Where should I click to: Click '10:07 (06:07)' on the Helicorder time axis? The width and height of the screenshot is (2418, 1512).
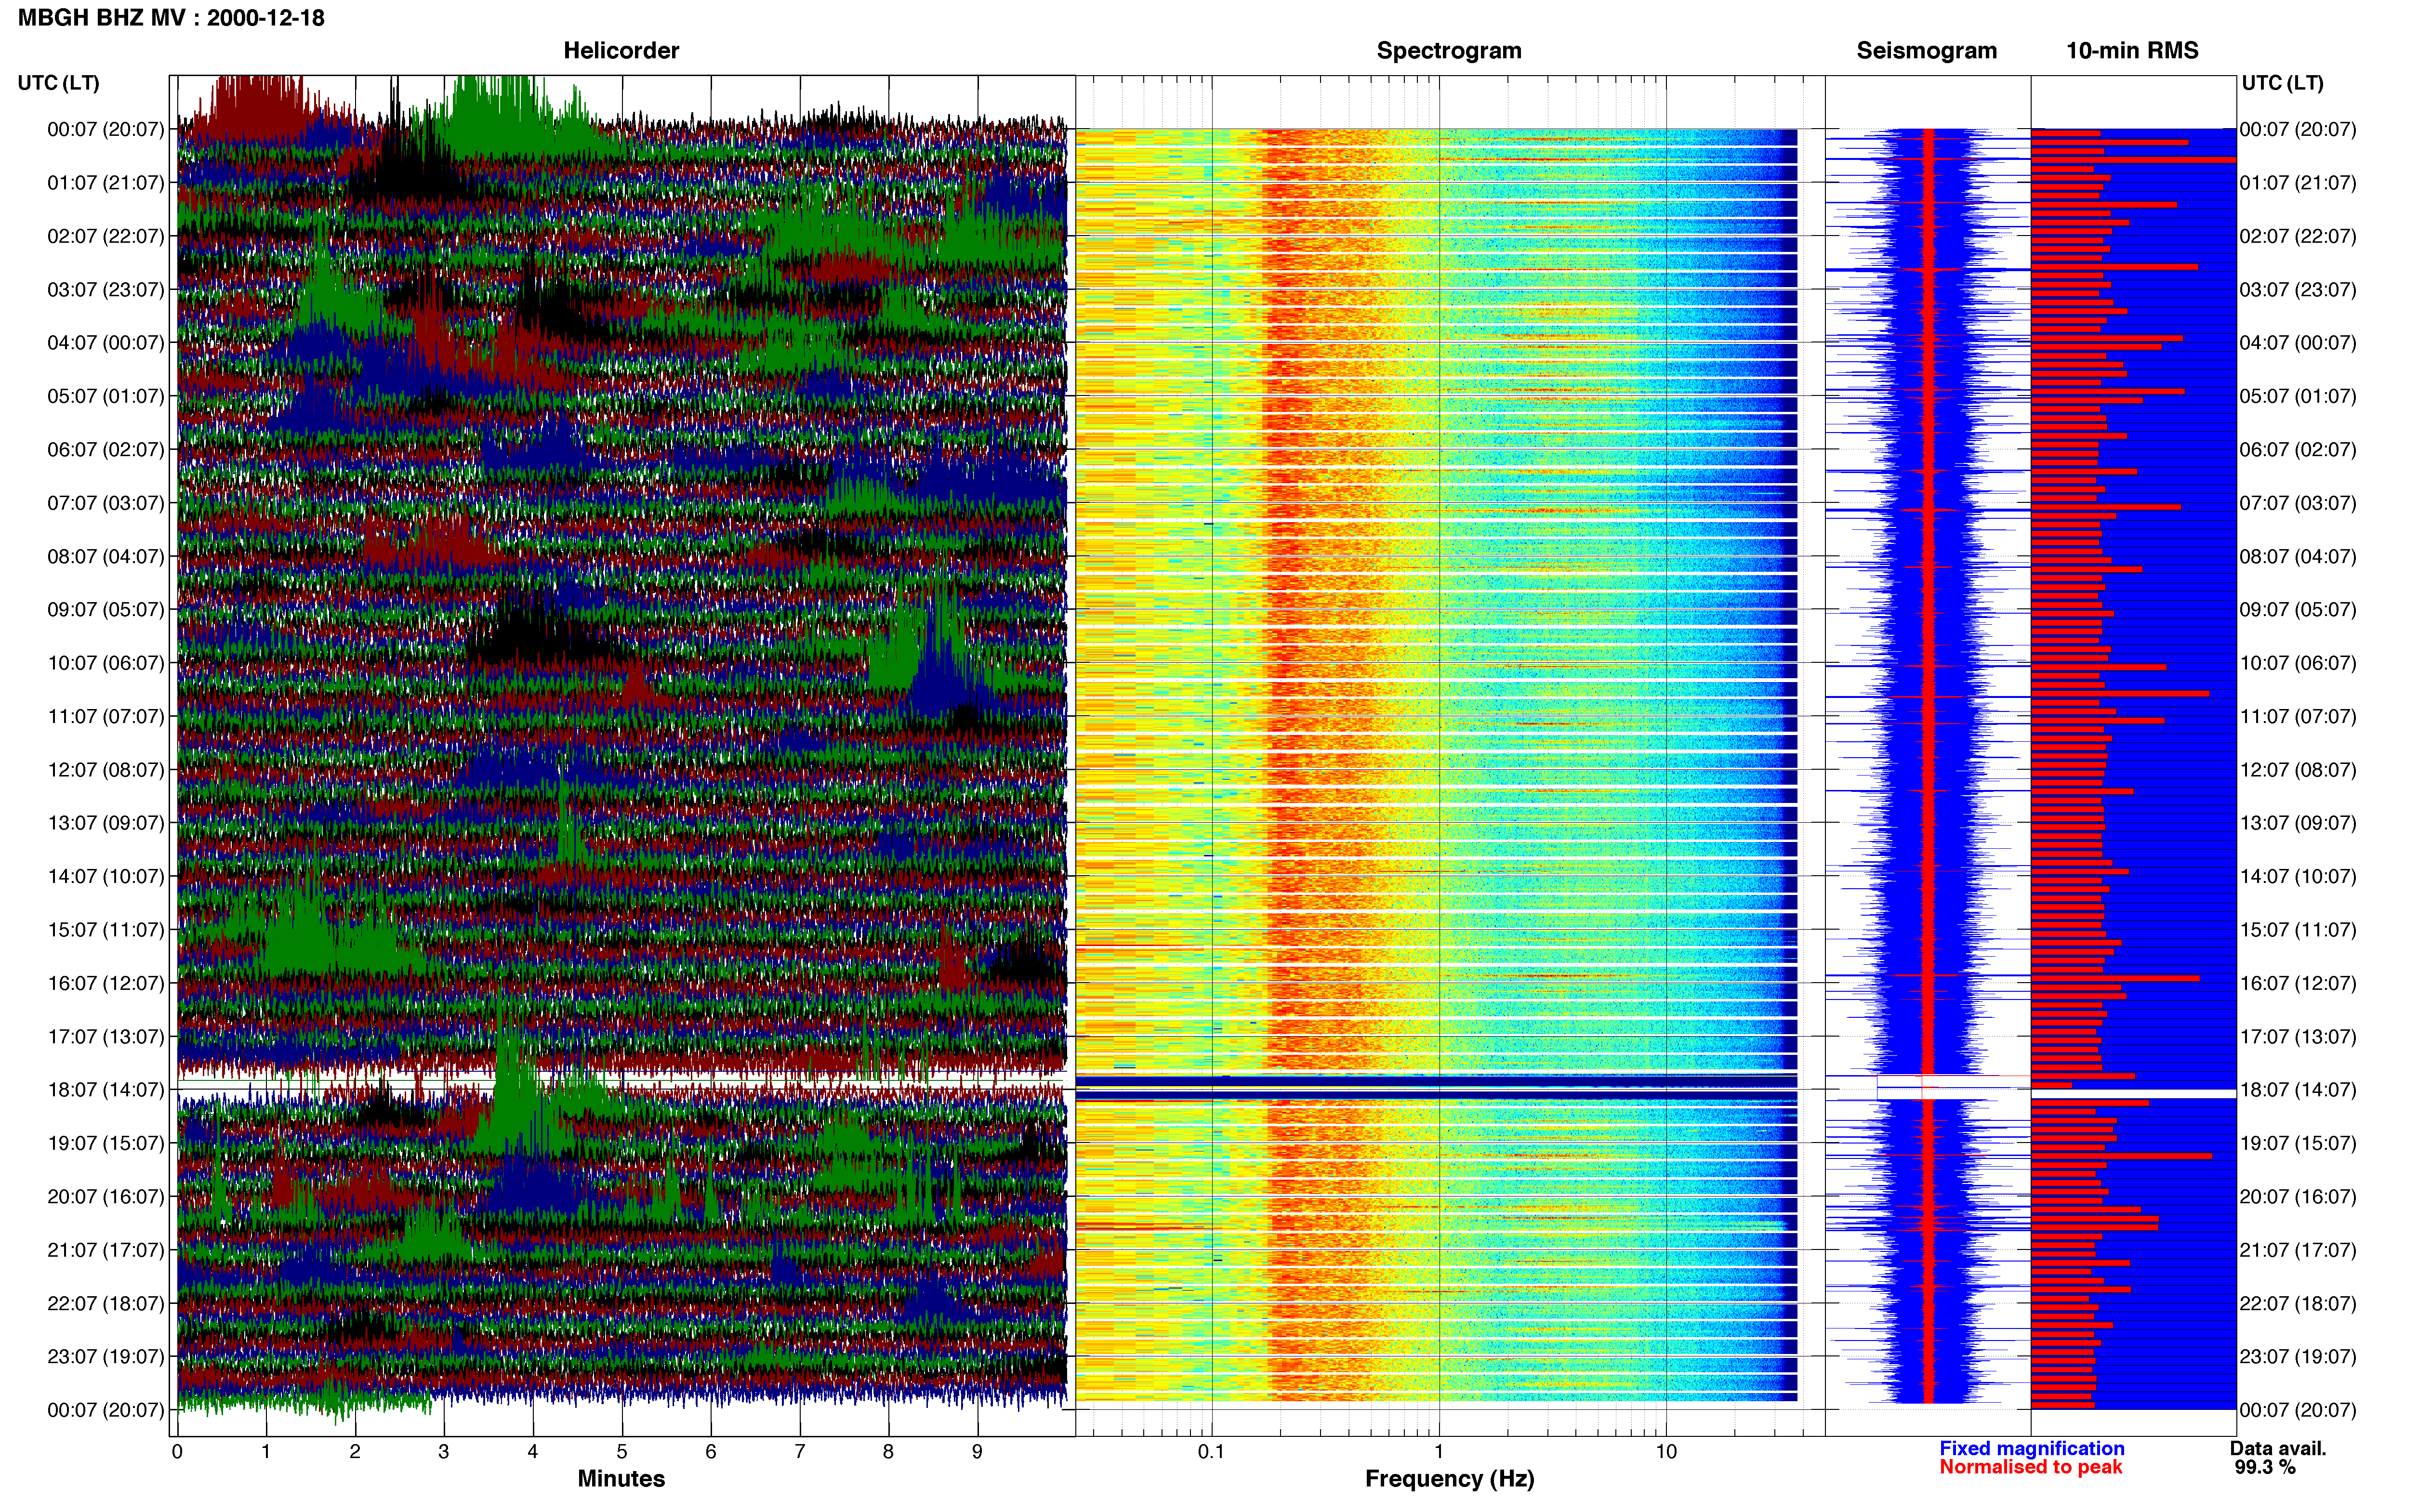[x=106, y=663]
